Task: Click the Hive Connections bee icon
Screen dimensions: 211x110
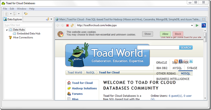Action: click(x=10, y=37)
